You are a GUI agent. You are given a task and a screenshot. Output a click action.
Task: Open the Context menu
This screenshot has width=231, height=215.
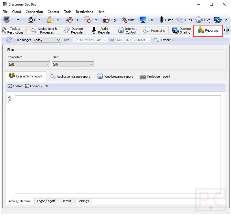[x=53, y=12]
